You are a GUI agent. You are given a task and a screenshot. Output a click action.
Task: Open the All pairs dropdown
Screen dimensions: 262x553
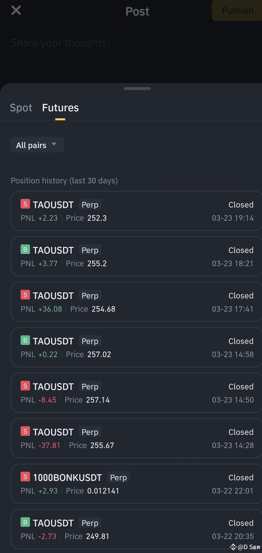tap(37, 145)
